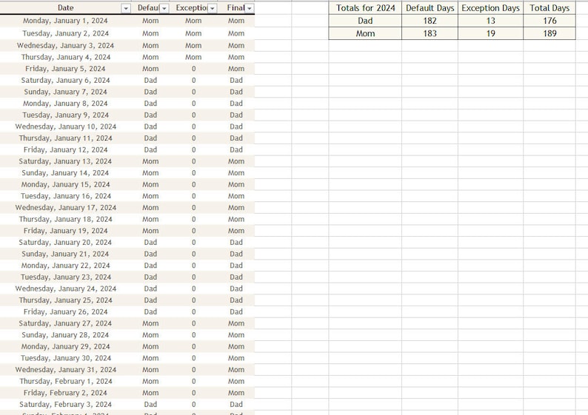The width and height of the screenshot is (588, 415).
Task: Click the date cell Sunday, January 7, 2024
Action: (x=66, y=92)
